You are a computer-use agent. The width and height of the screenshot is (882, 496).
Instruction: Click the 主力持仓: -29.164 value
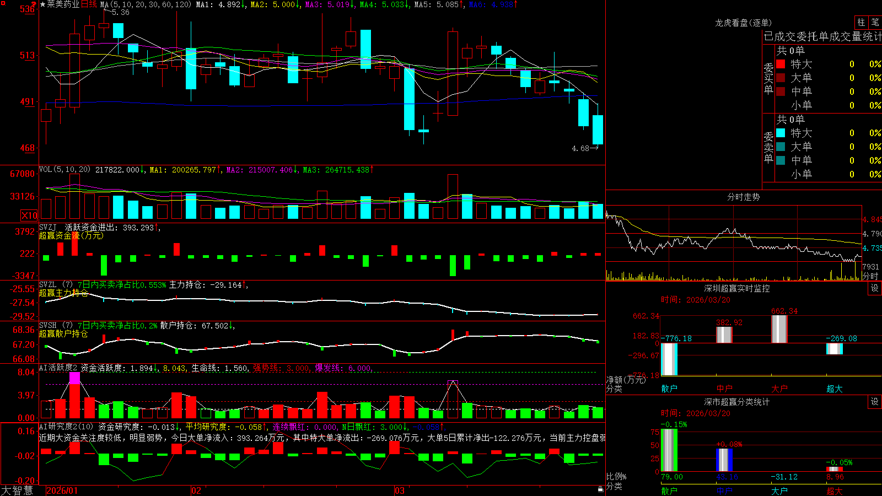click(x=208, y=285)
